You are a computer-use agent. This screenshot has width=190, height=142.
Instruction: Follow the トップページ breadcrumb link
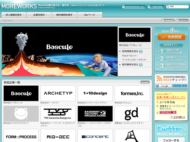point(7,21)
